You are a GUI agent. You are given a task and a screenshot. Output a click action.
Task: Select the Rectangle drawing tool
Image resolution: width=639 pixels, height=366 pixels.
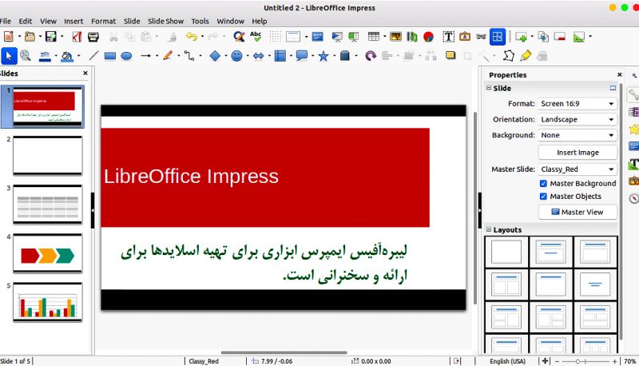110,56
